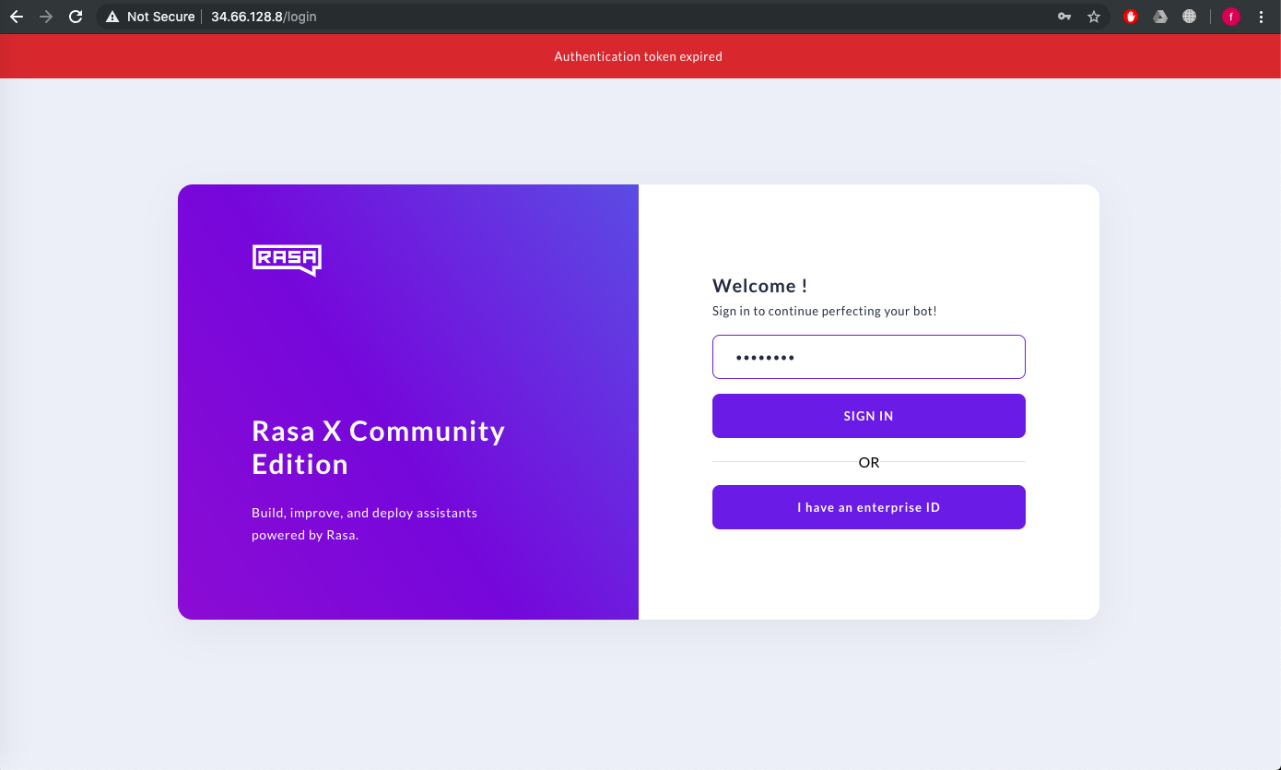Select I have an enterprise ID
The image size is (1281, 770).
[x=868, y=507]
